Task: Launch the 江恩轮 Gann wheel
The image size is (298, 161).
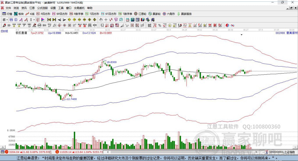Action: click(140, 14)
